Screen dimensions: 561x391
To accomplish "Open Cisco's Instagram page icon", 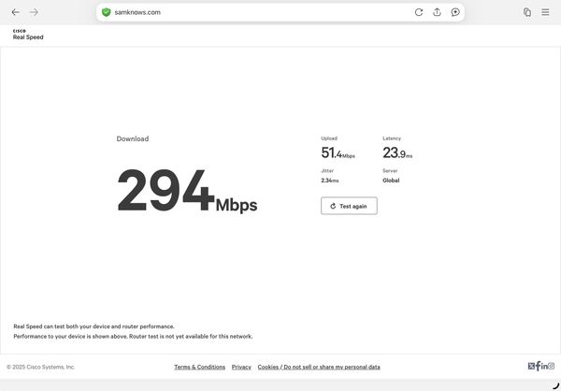I will 552,366.
